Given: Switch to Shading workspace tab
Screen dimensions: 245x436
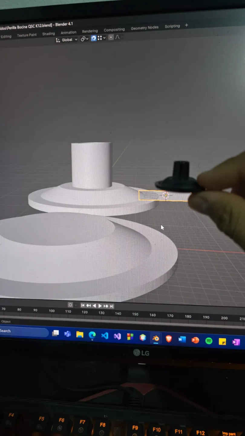Looking at the screenshot, I should click(x=48, y=34).
